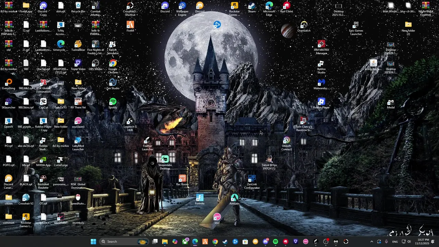Open the CapCut desktop shortcut
The width and height of the screenshot is (439, 247).
point(43,104)
